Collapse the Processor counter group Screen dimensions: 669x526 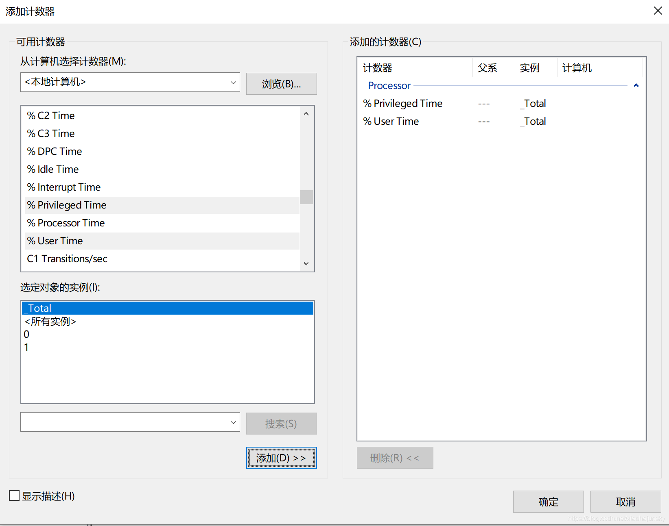[636, 85]
